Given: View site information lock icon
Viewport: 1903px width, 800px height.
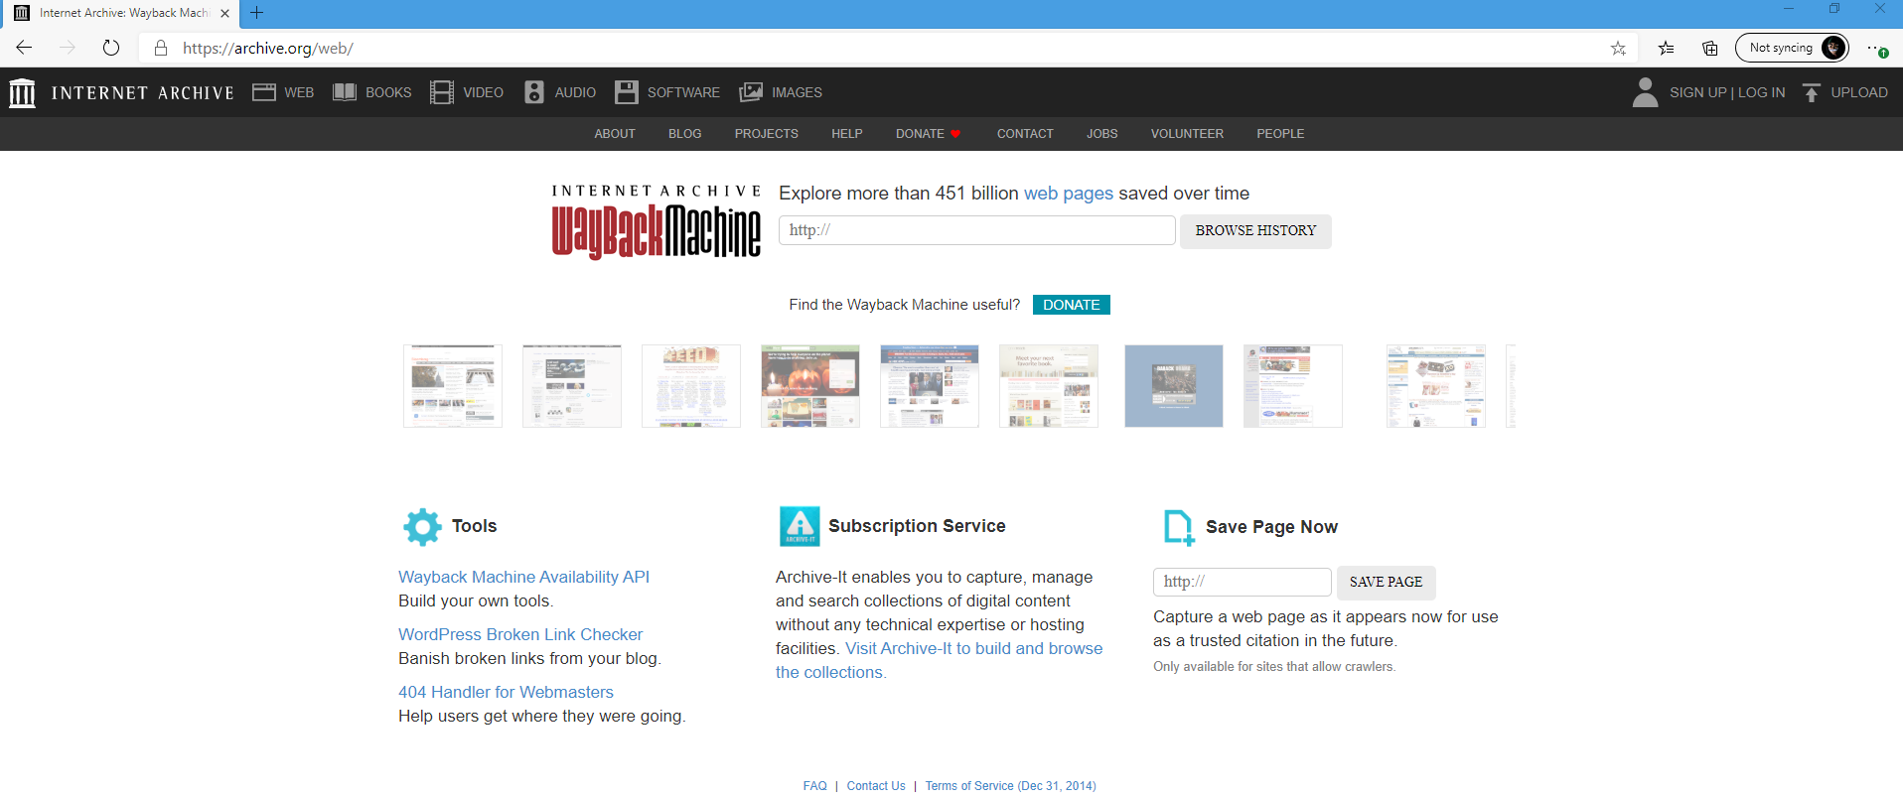Looking at the screenshot, I should pos(161,48).
